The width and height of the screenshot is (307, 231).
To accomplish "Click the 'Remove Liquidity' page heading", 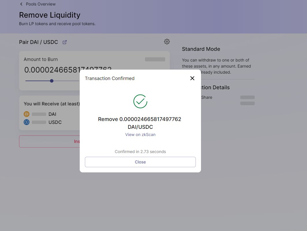I will [50, 15].
